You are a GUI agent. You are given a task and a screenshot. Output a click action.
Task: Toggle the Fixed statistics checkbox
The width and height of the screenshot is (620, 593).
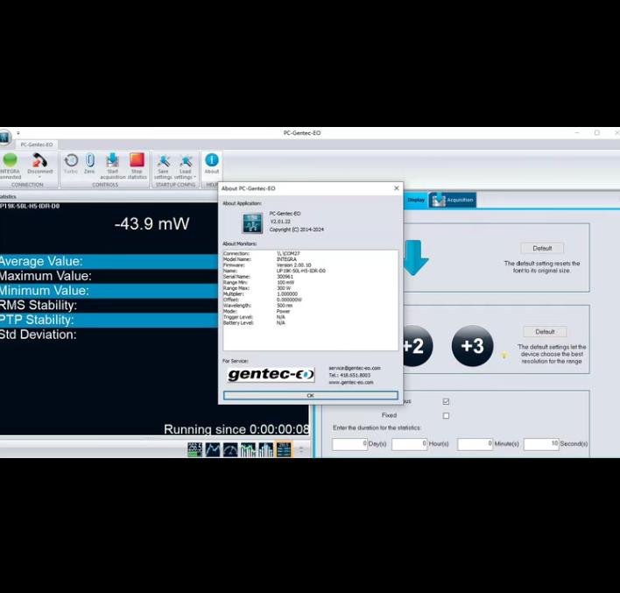(446, 416)
